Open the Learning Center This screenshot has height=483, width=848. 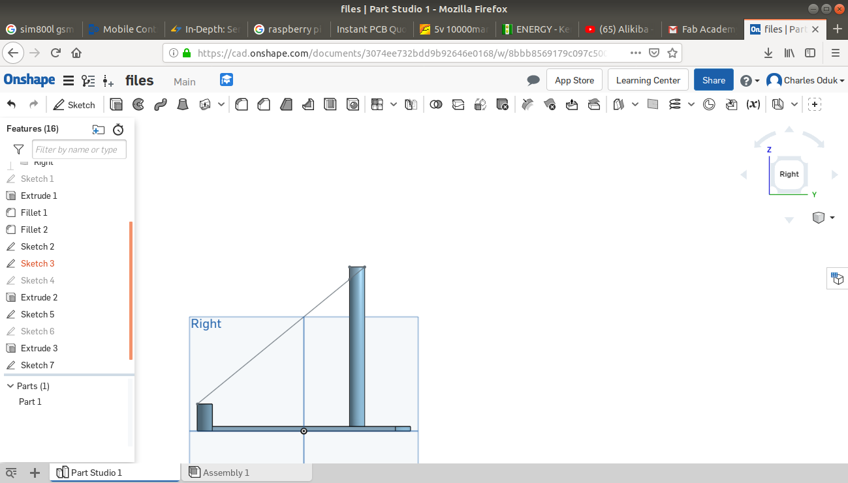[648, 80]
